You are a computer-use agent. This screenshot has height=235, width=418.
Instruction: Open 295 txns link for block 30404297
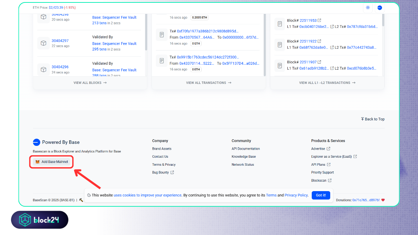point(99,49)
